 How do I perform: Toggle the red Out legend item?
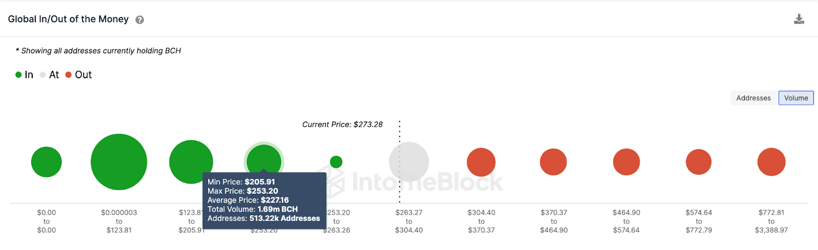click(x=78, y=75)
